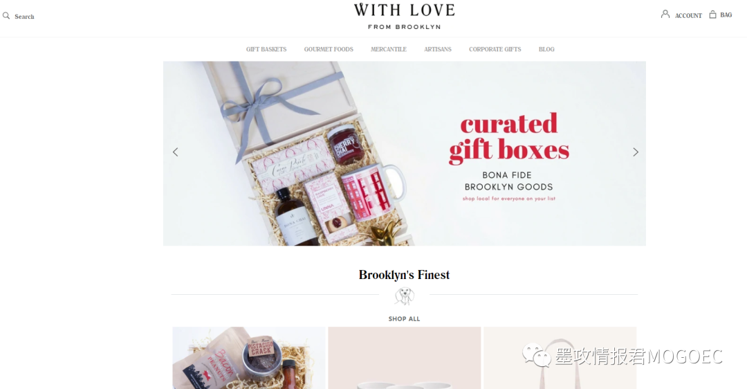Click the search magnifier icon
Image resolution: width=747 pixels, height=389 pixels.
point(6,16)
